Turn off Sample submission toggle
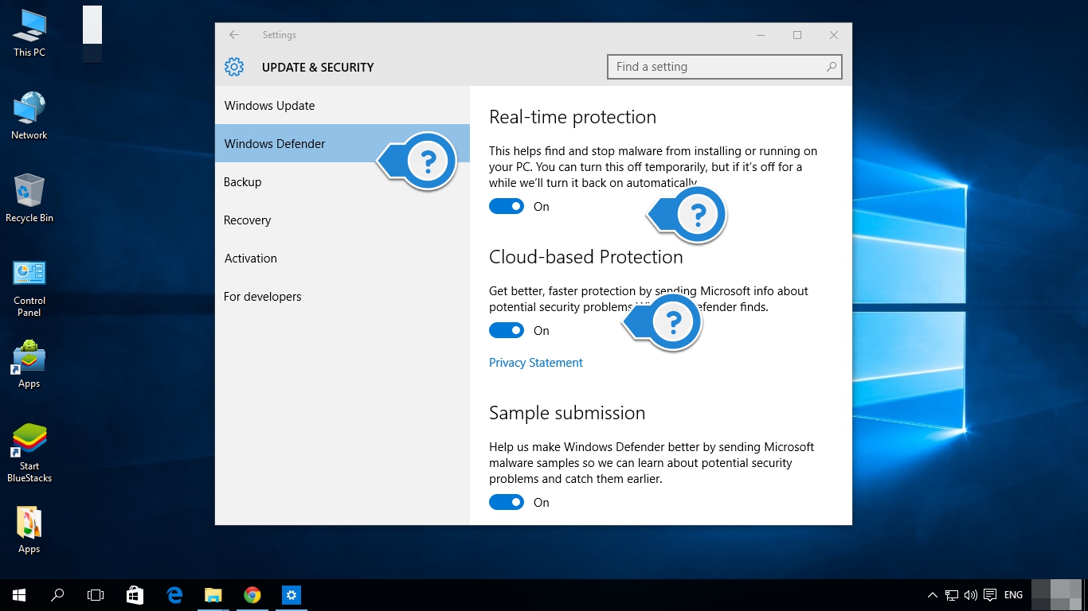This screenshot has height=611, width=1088. coord(507,503)
